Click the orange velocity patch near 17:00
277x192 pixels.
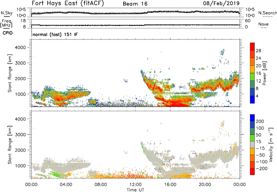click(181, 176)
